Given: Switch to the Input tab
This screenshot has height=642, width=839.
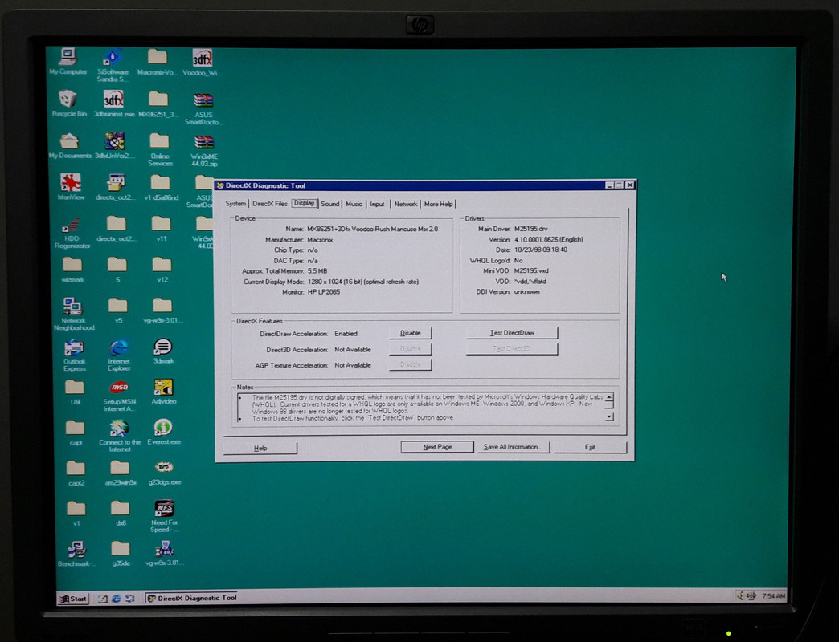Looking at the screenshot, I should coord(377,204).
